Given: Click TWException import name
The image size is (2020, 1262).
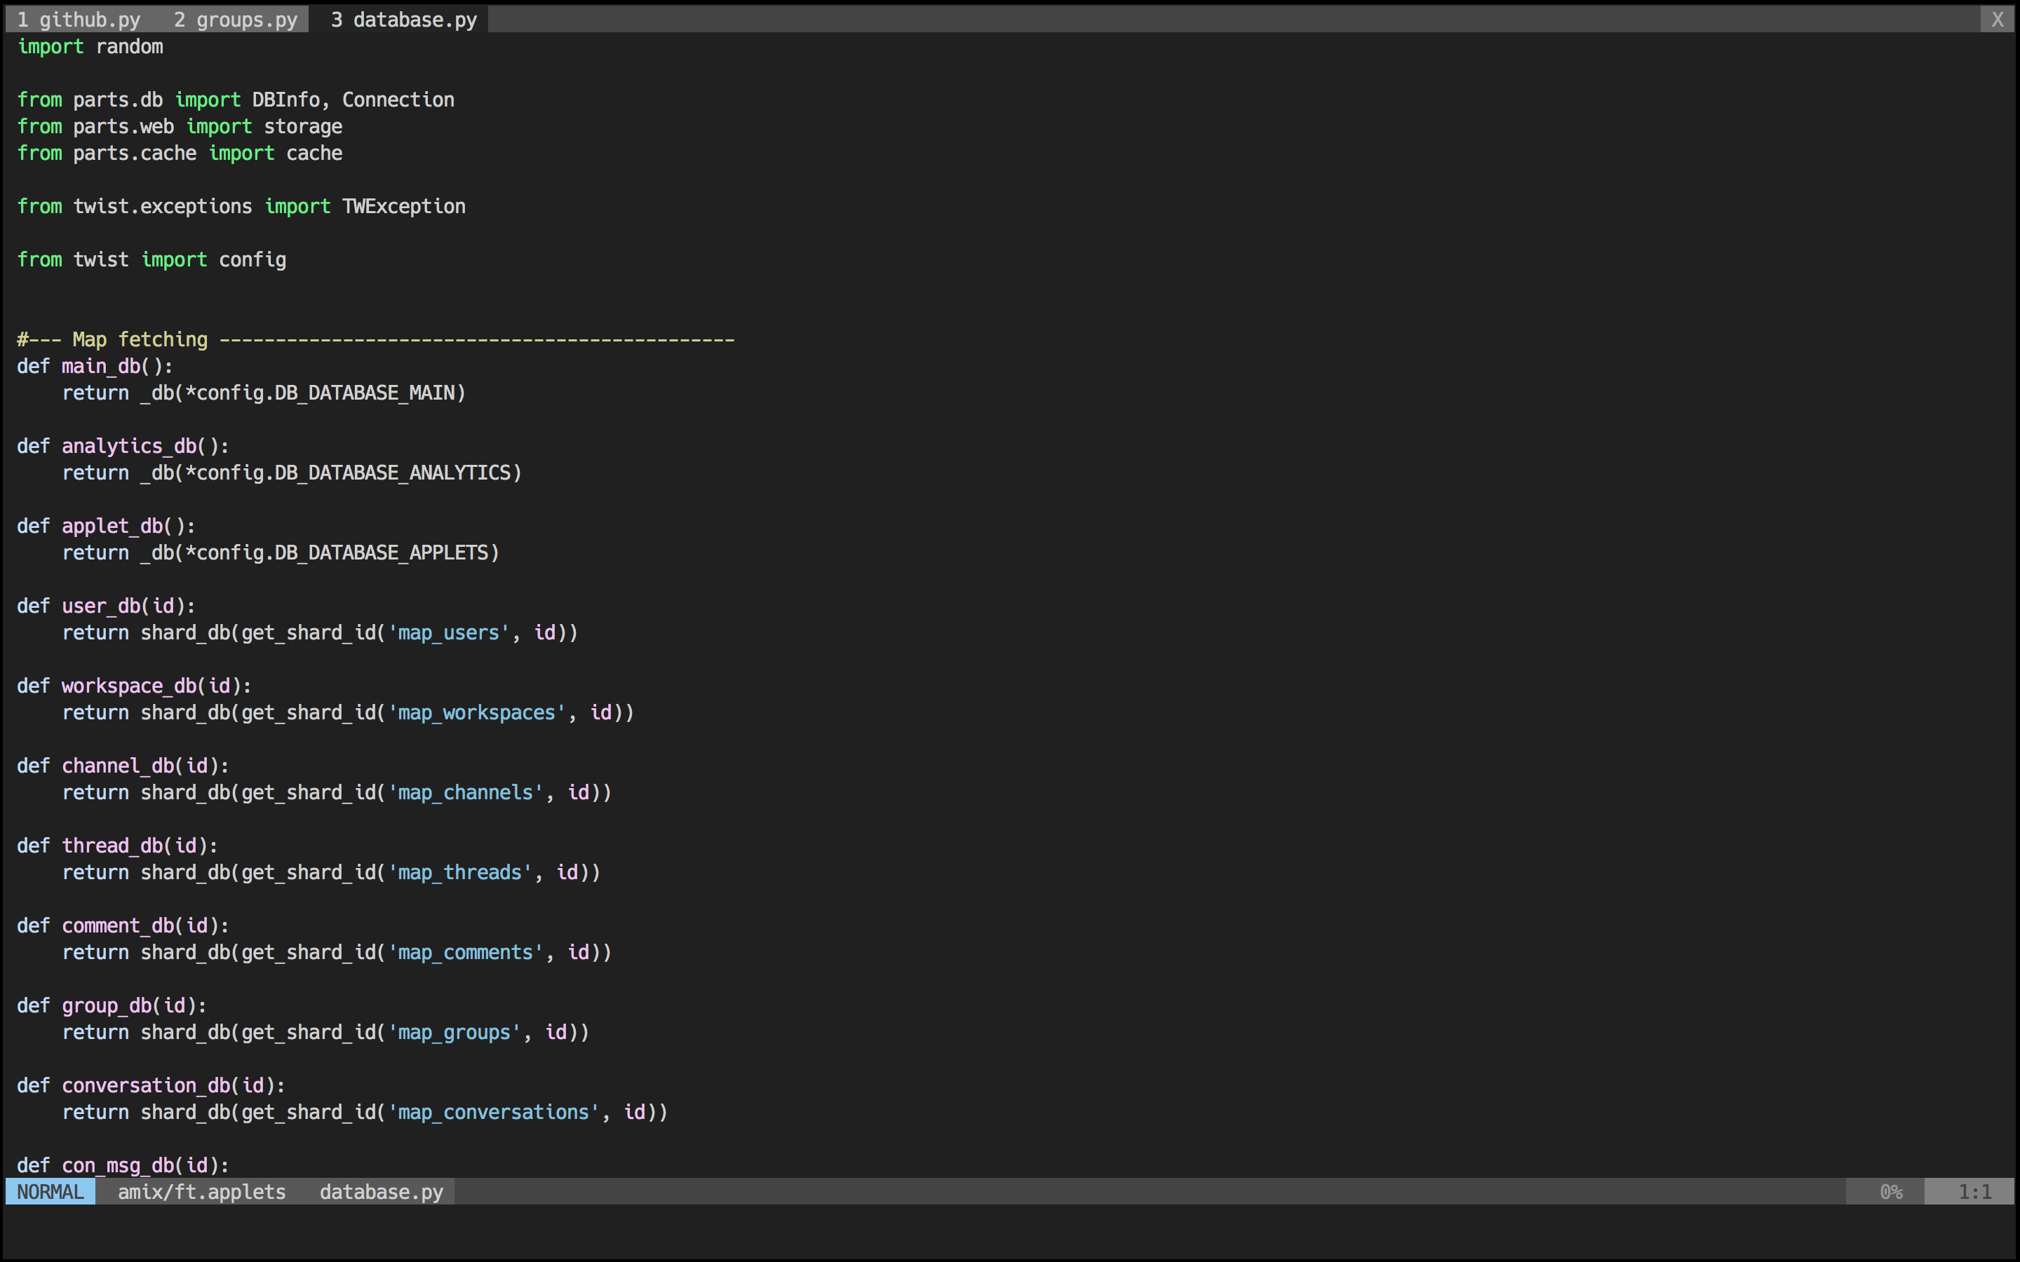Looking at the screenshot, I should [x=403, y=206].
